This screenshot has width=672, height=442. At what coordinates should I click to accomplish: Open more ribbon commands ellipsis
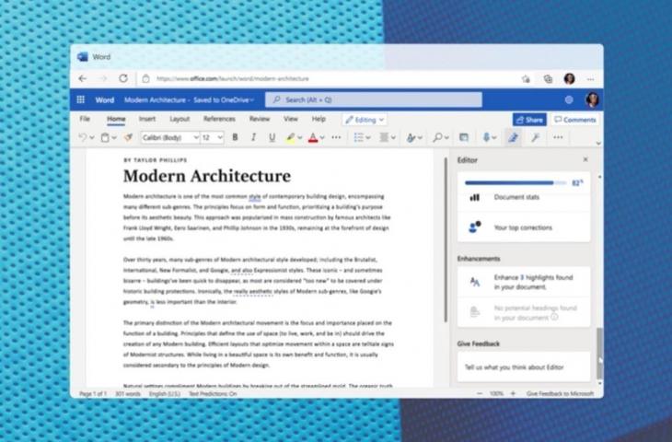click(558, 137)
